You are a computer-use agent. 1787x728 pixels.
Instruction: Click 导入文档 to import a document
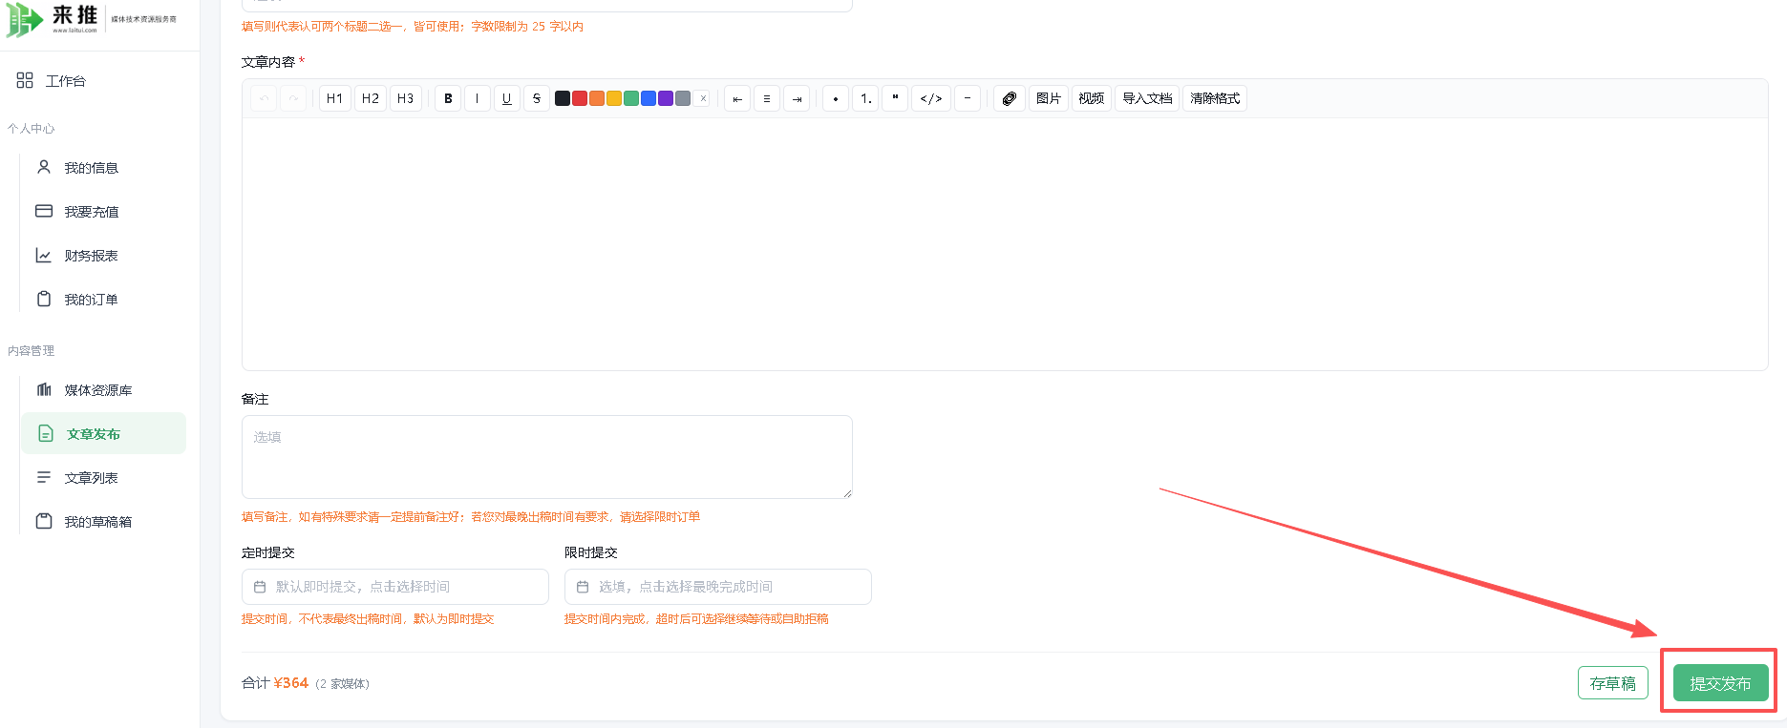[x=1147, y=98]
